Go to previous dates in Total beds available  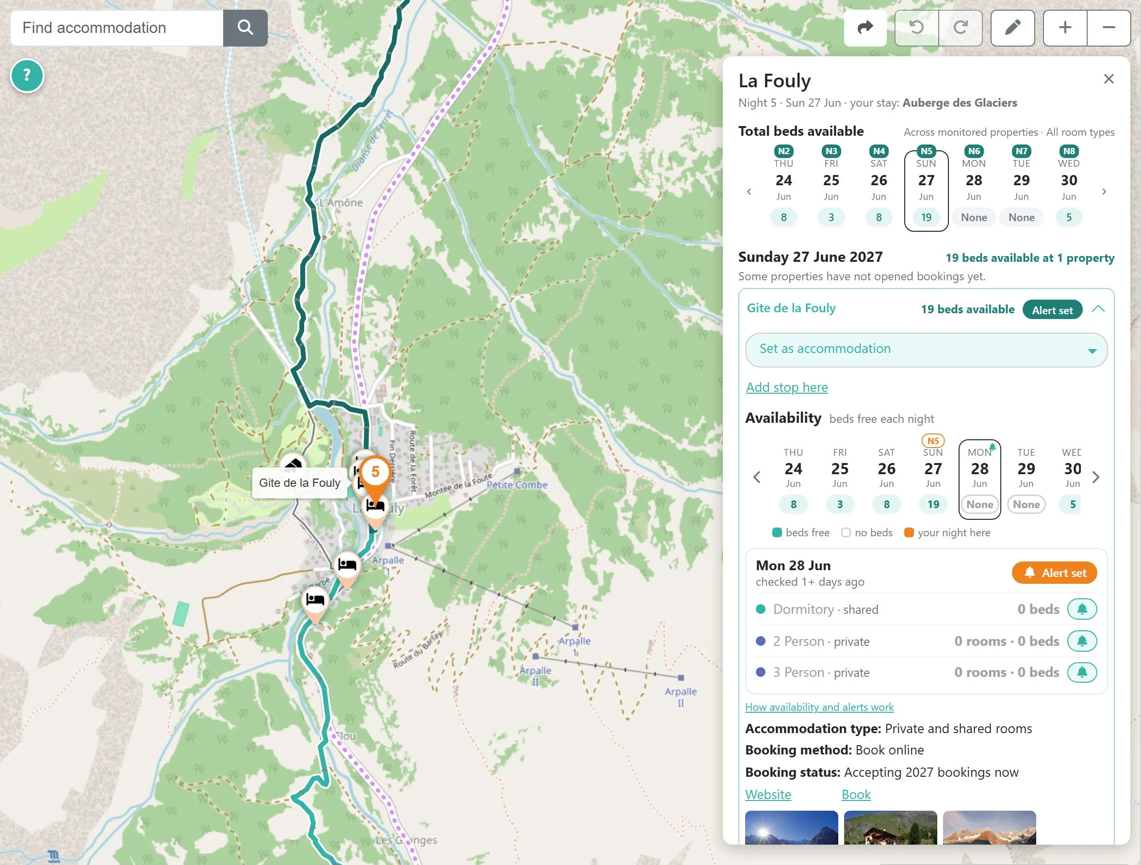pyautogui.click(x=749, y=191)
